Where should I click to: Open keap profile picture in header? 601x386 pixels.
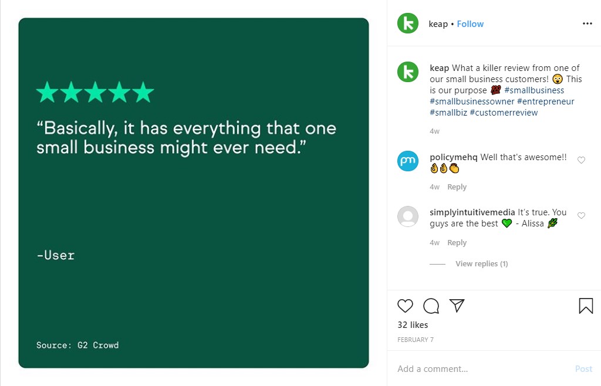(x=408, y=23)
